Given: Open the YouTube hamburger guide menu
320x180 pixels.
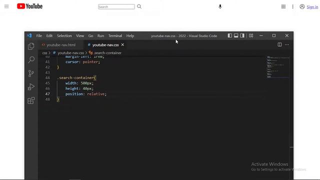Looking at the screenshot, I should pyautogui.click(x=6, y=6).
